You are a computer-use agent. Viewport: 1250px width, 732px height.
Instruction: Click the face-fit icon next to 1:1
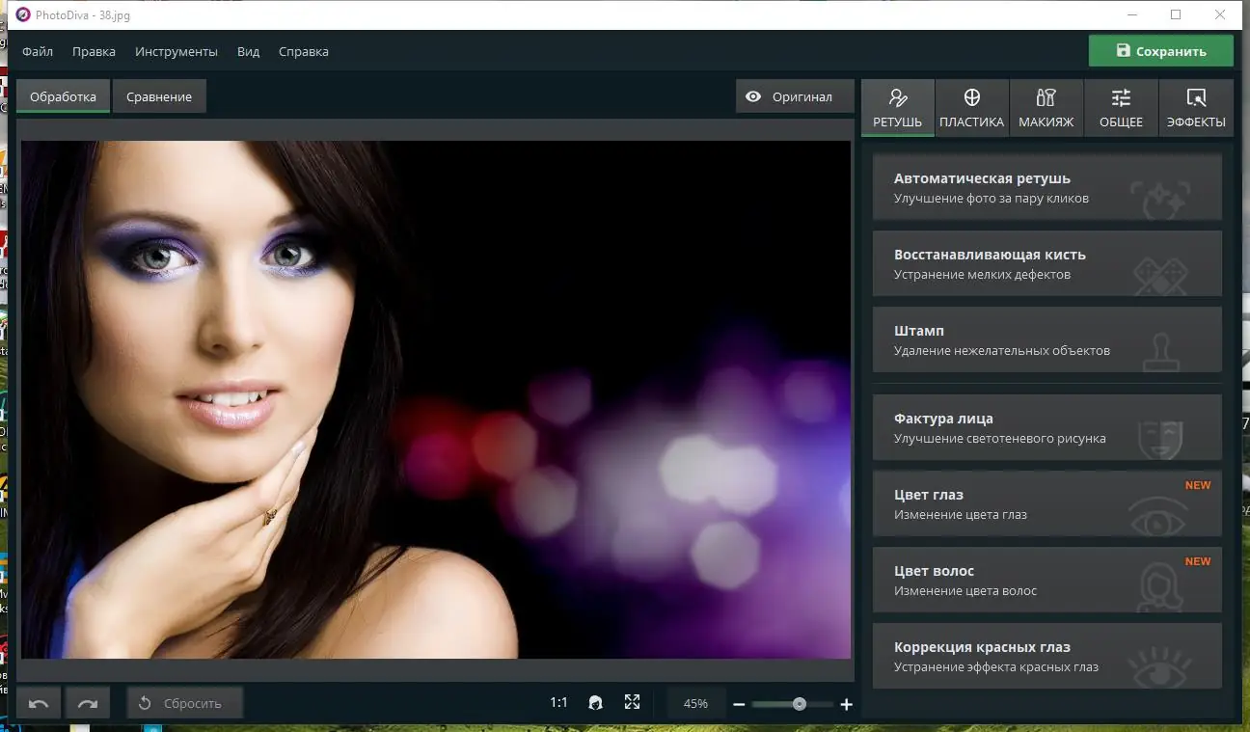click(x=596, y=703)
